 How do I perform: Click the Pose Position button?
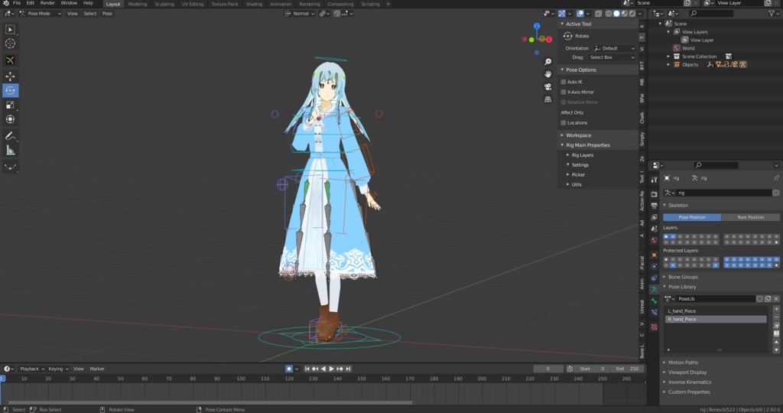coord(692,217)
